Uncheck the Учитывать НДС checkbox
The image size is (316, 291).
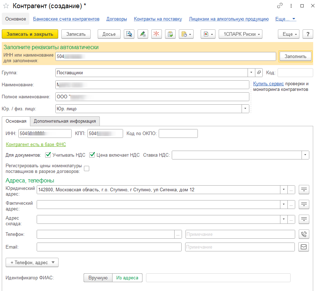point(48,155)
